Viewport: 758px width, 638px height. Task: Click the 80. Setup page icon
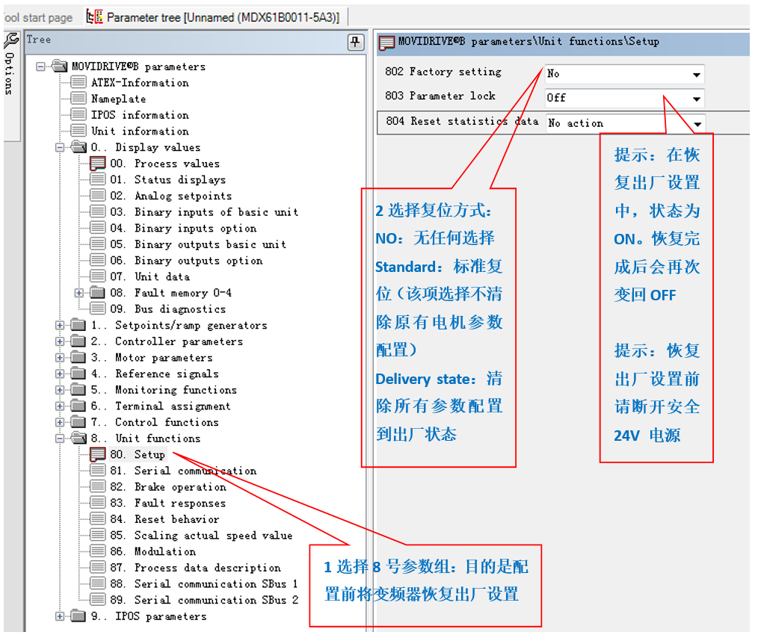pyautogui.click(x=98, y=455)
